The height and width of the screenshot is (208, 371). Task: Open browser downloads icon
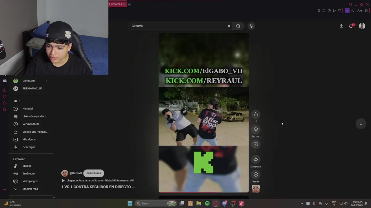352,11
